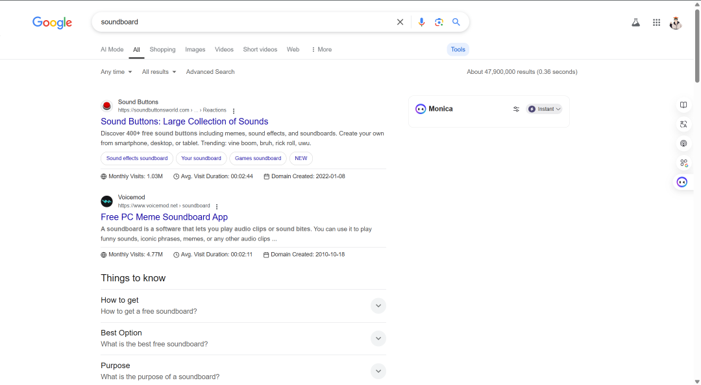Viewport: 701px width, 385px height.
Task: Expand the How to get question
Action: point(378,306)
